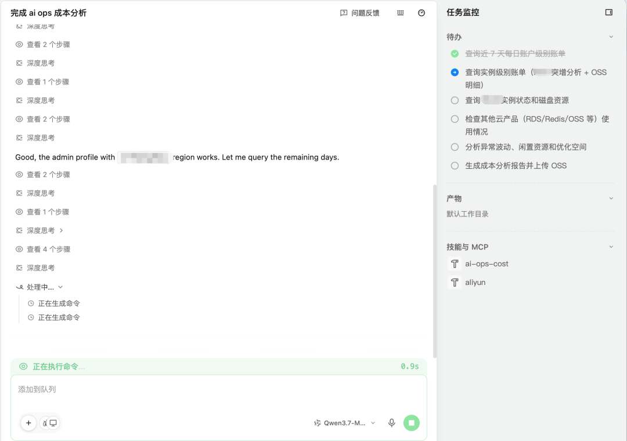This screenshot has height=441, width=627.
Task: Click the monitor screen icon by the plus button
Action: 53,422
